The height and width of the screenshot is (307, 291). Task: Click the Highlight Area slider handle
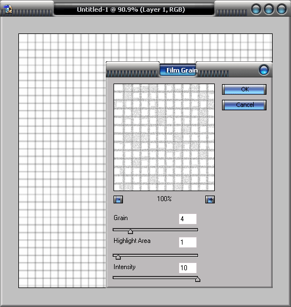[x=118, y=257]
